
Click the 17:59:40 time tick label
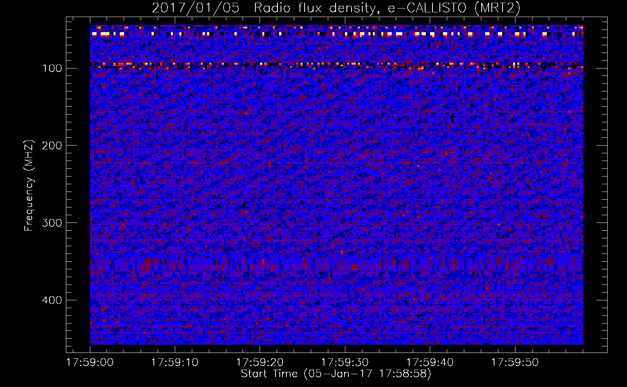(x=430, y=363)
